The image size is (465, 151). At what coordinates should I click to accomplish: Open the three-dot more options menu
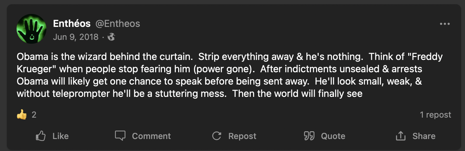[445, 24]
